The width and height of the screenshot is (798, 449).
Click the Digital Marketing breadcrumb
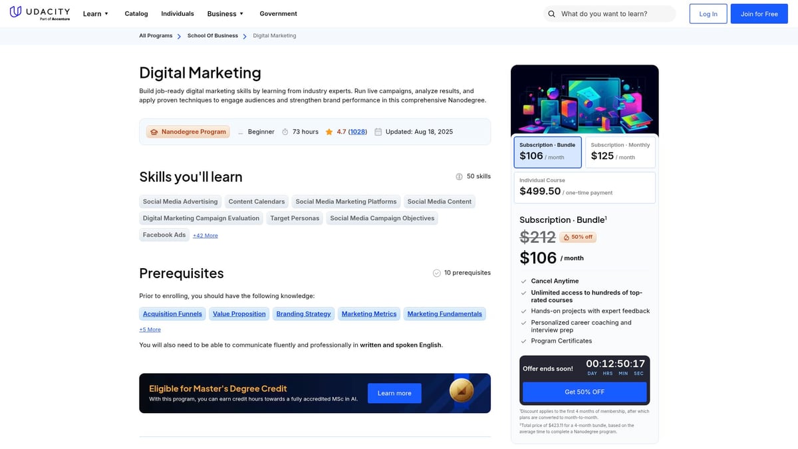275,36
